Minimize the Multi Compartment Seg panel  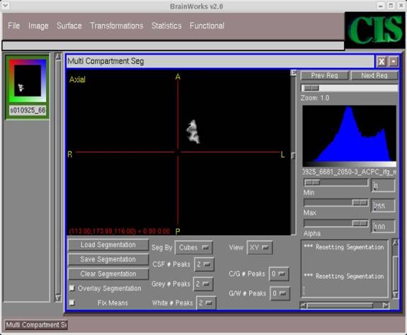click(x=394, y=62)
